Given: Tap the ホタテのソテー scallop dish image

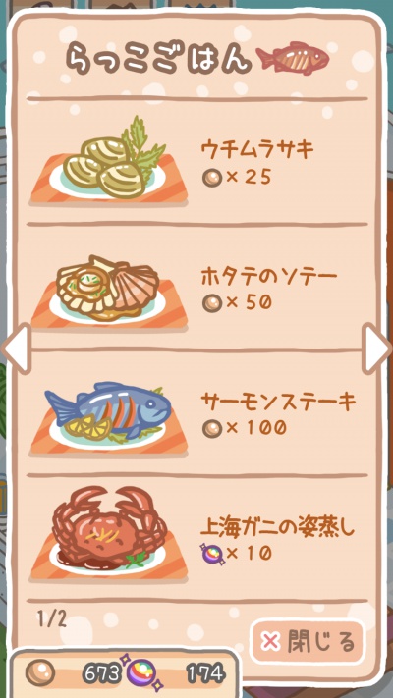Looking at the screenshot, I should [109, 291].
